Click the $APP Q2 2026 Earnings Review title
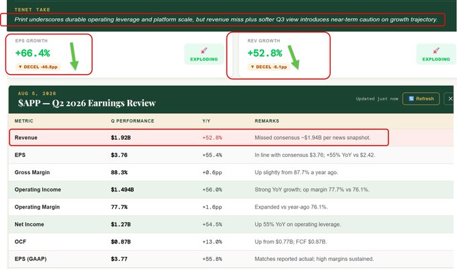This screenshot has height=269, width=457. click(x=87, y=103)
